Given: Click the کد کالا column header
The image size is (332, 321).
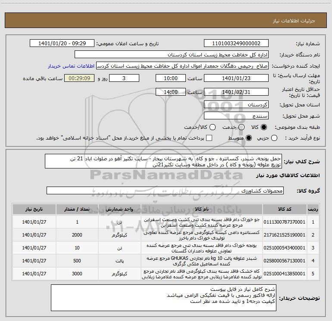Looking at the screenshot, I should click(x=285, y=209).
